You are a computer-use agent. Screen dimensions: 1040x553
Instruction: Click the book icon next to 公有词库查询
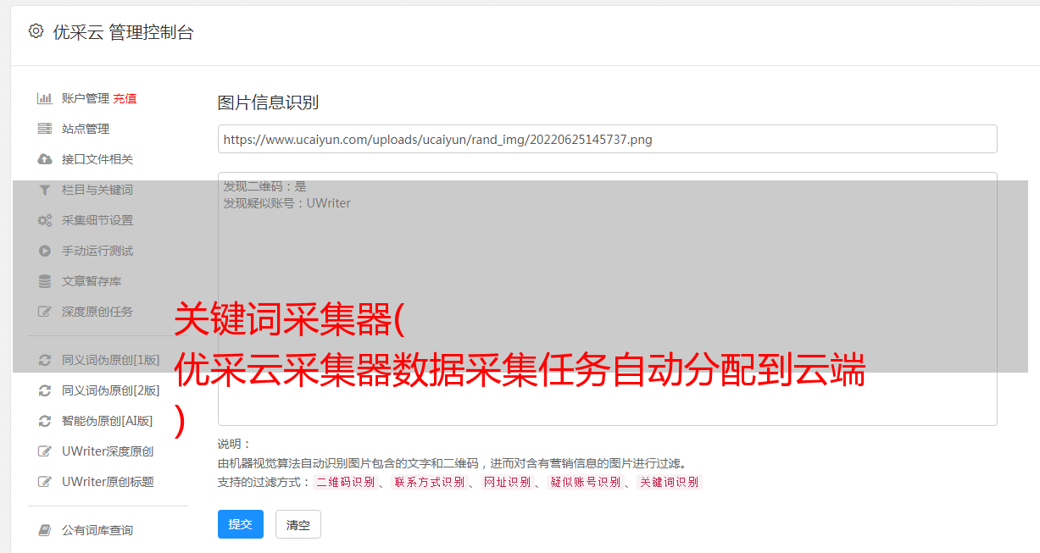(x=45, y=530)
